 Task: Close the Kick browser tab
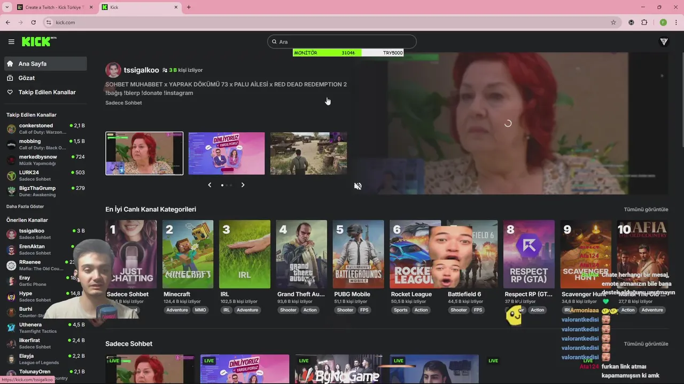(176, 7)
